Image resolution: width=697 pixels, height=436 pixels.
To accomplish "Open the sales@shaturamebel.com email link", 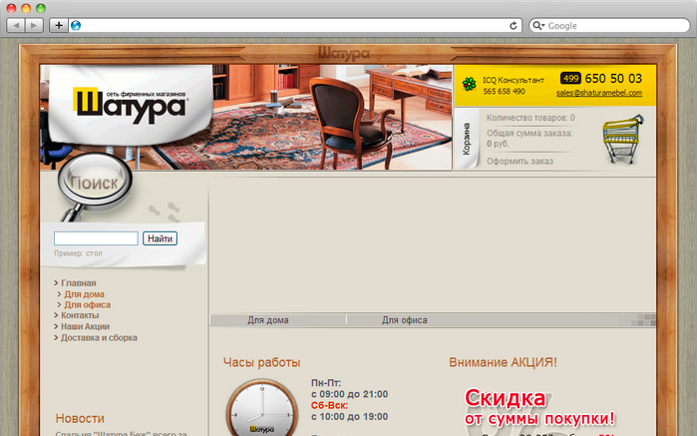I will (x=598, y=93).
